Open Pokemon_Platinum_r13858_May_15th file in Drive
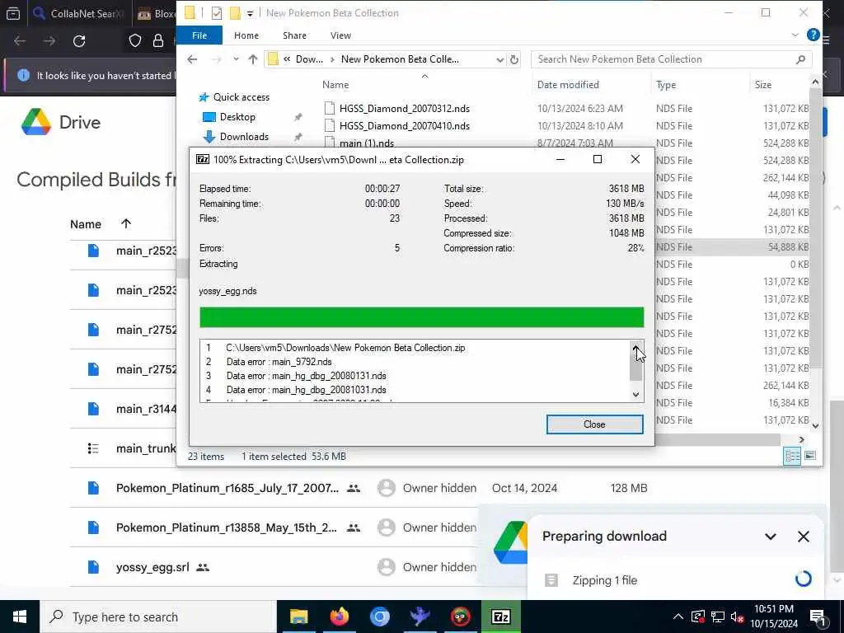The image size is (844, 633). coord(226,527)
